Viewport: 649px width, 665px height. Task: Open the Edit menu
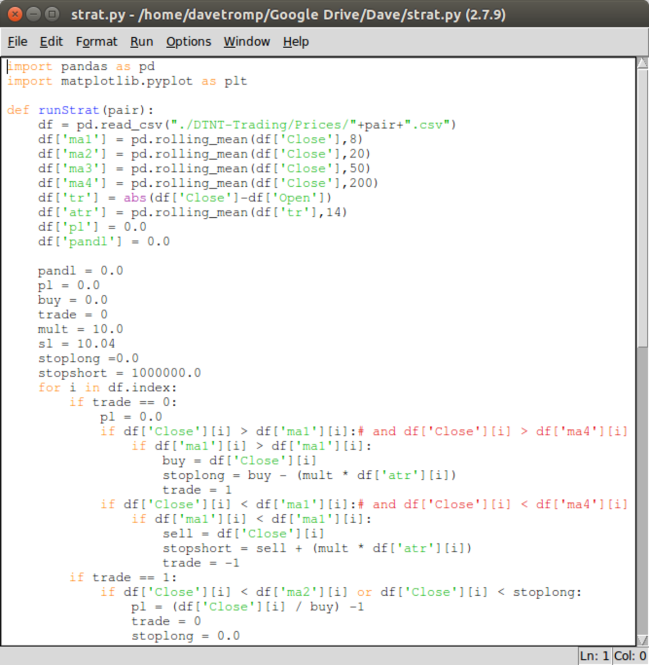pos(51,42)
